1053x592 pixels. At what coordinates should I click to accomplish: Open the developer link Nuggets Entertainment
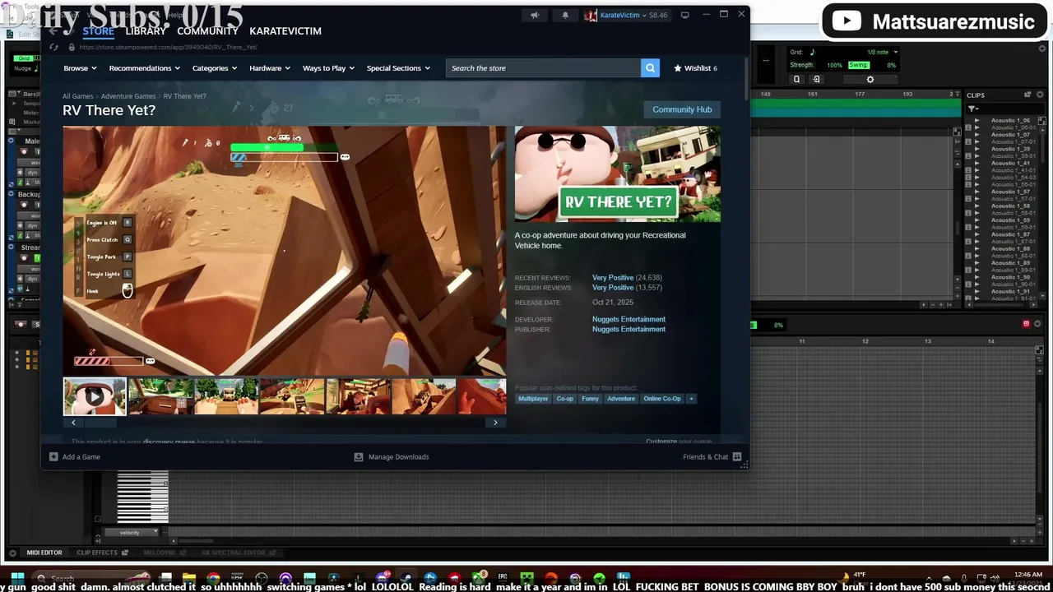[x=629, y=319]
